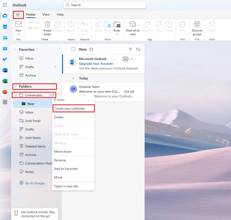Open the More apps icon in sidebar
Viewport: 231px width, 220px height.
pyautogui.click(x=5, y=102)
